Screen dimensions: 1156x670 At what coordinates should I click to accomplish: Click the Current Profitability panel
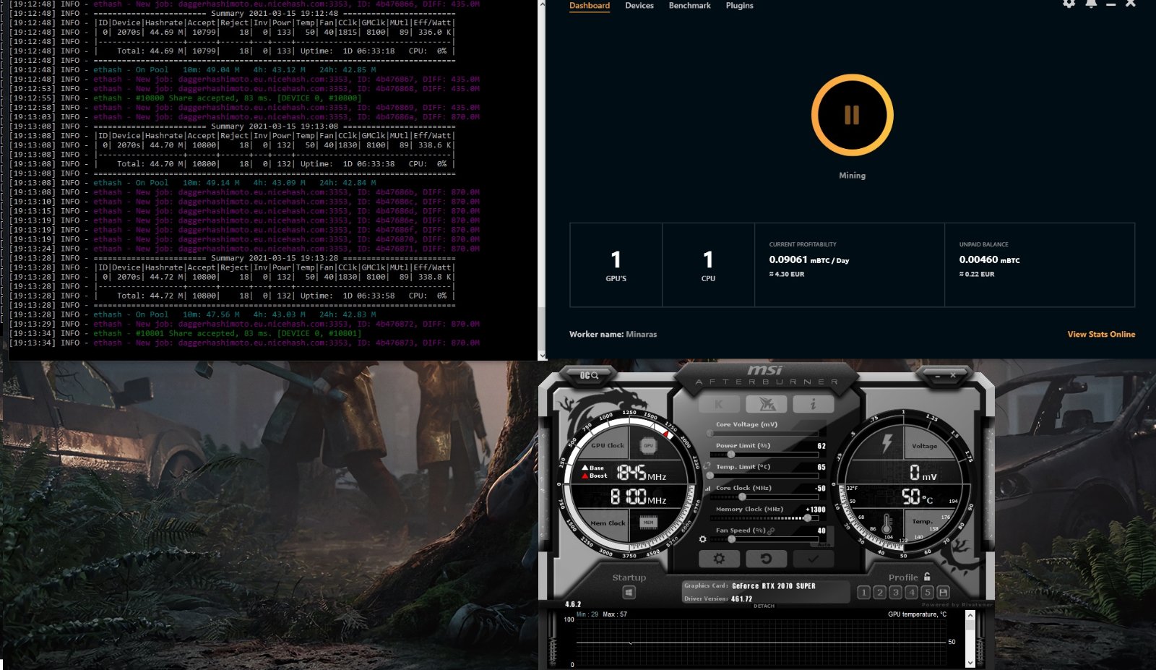coord(850,265)
